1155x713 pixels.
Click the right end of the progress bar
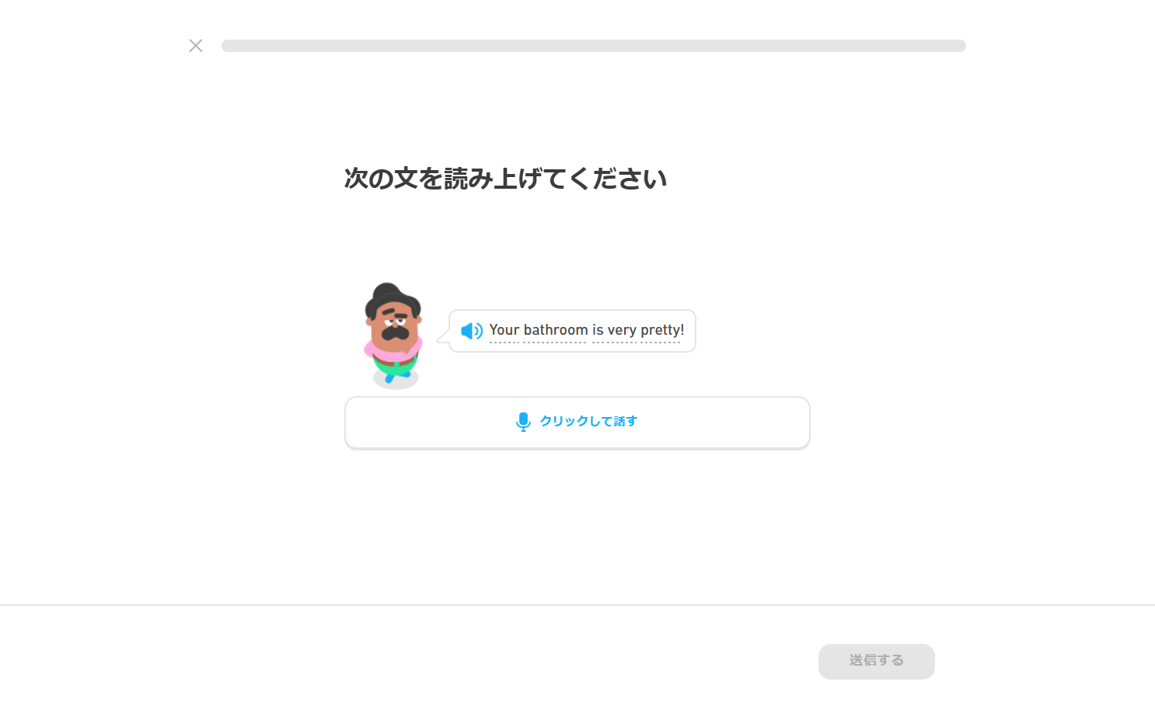click(959, 46)
